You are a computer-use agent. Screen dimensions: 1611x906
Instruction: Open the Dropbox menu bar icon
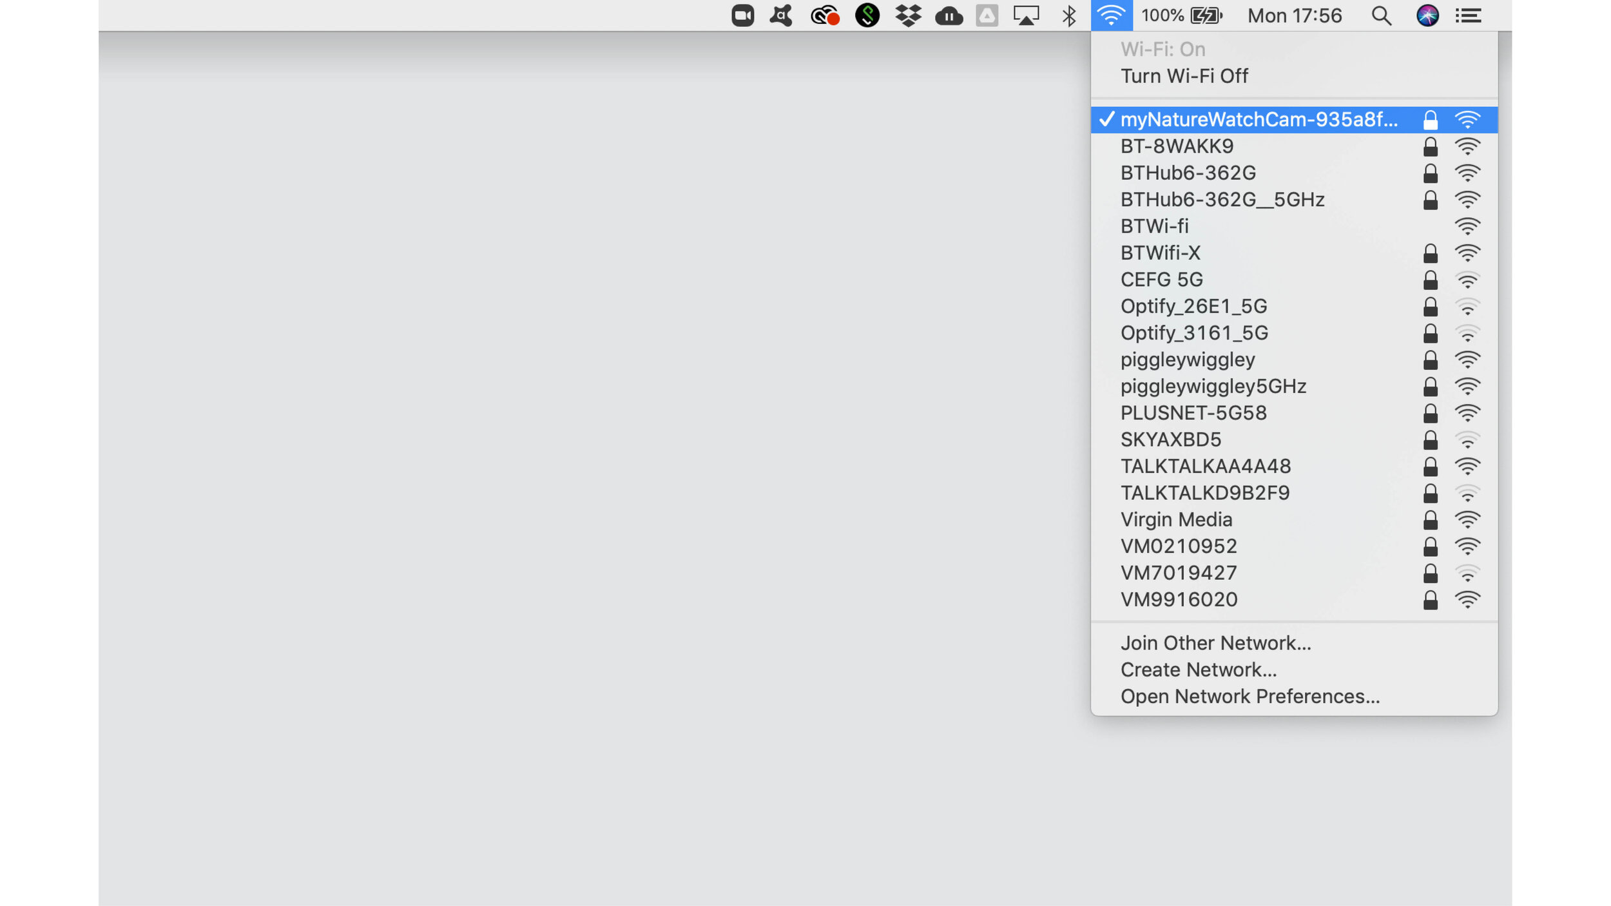(908, 15)
